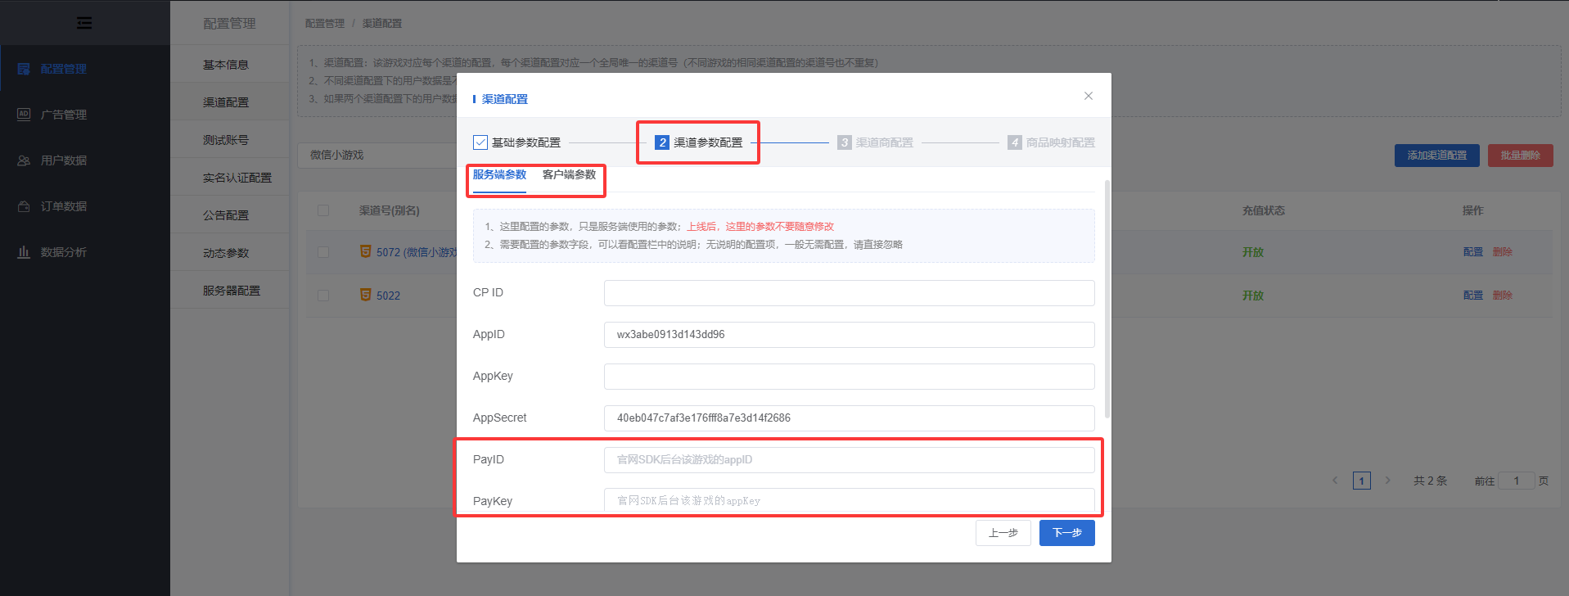
Task: Click the hamburger menu icon in sidebar
Action: pyautogui.click(x=84, y=23)
